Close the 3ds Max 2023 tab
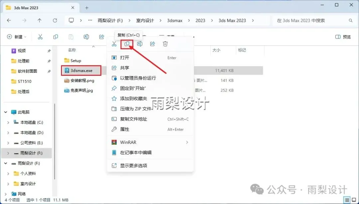 point(72,8)
